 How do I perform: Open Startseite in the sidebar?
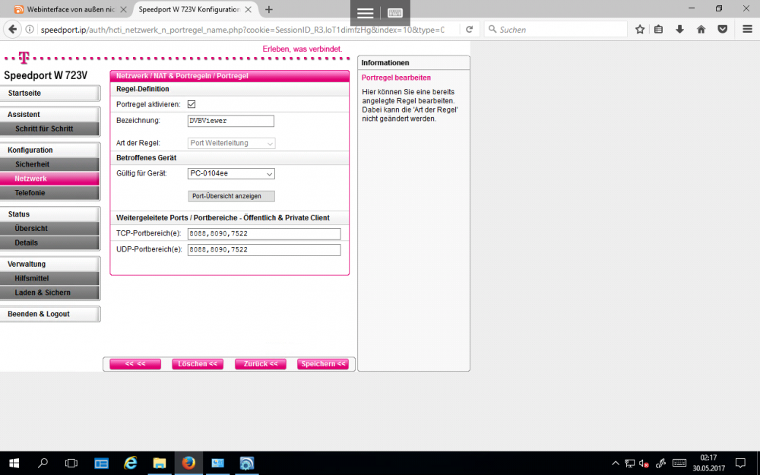point(50,93)
